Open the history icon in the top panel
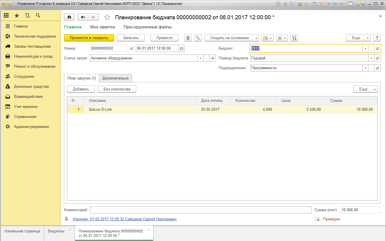Image resolution: width=386 pixels, height=241 pixels. [27, 15]
